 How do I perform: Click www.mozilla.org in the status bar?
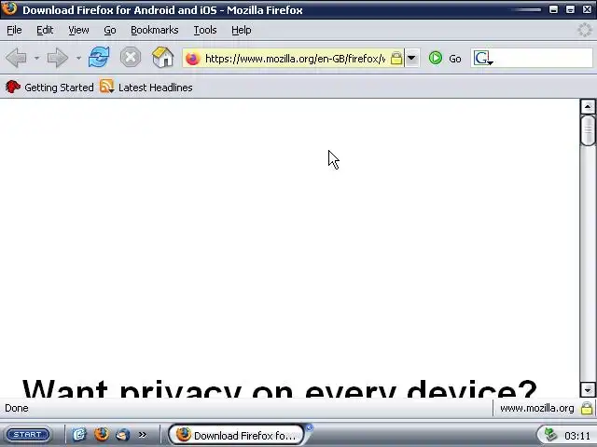(537, 408)
